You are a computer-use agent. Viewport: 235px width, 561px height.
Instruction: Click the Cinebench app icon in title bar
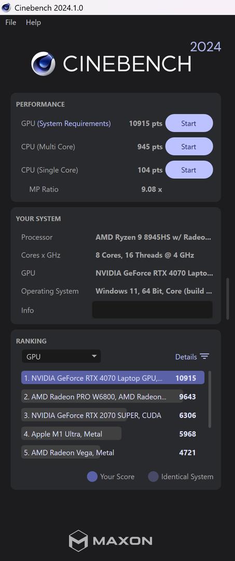[6, 7]
